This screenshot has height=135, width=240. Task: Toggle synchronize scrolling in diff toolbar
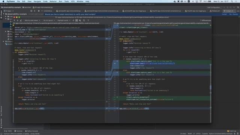(76, 20)
